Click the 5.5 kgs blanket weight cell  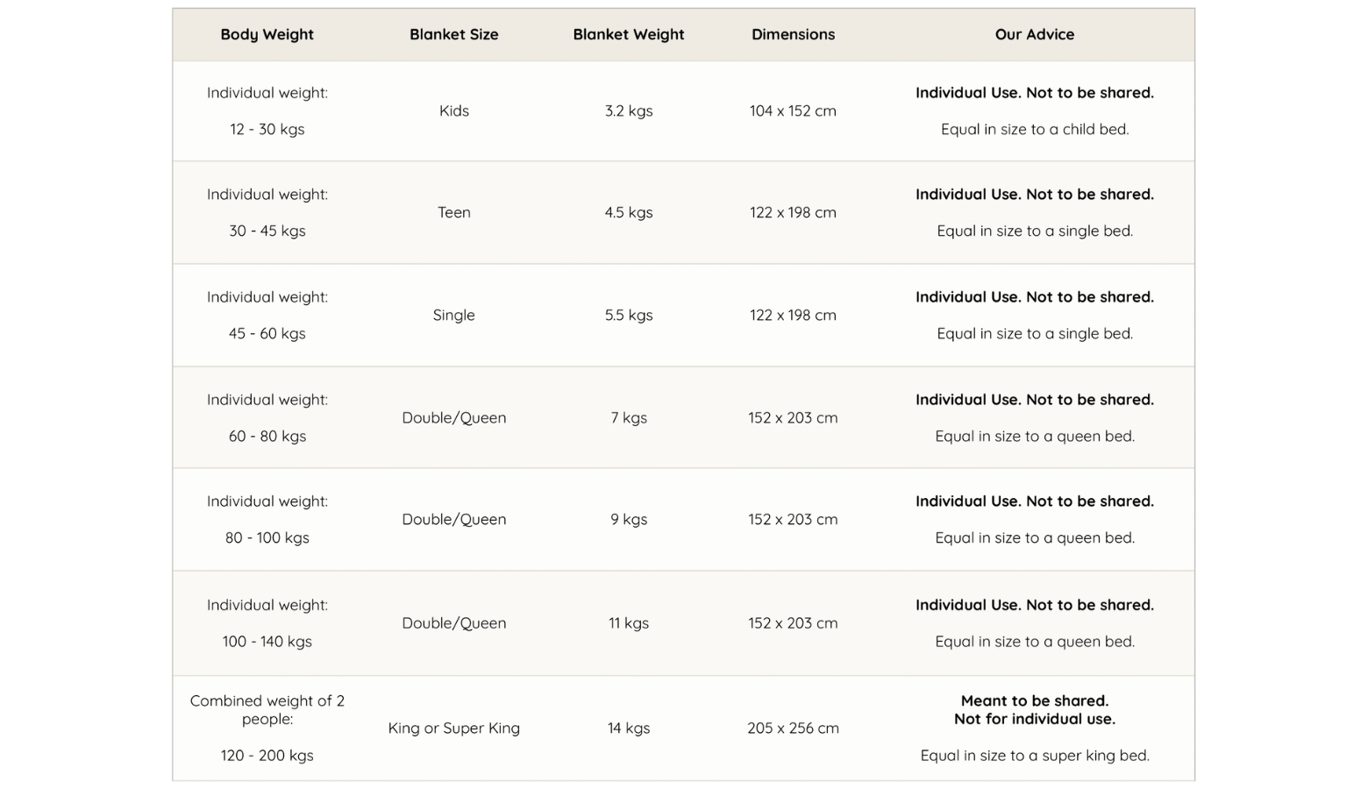(628, 315)
